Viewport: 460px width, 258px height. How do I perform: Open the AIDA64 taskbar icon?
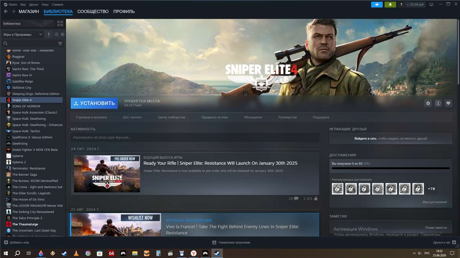111,253
